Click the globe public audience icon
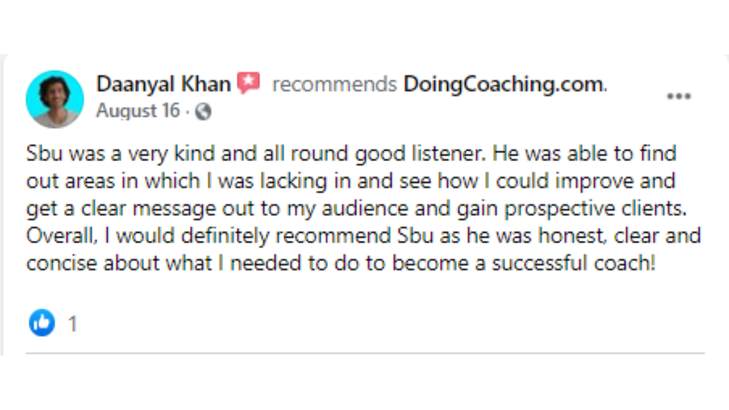 pos(203,112)
